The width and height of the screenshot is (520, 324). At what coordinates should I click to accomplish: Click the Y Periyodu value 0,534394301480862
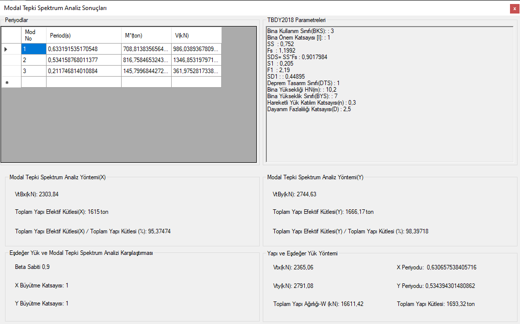tap(450, 286)
